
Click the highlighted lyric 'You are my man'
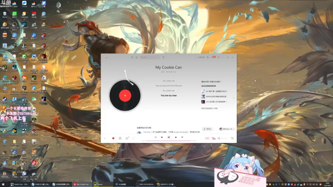[169, 96]
